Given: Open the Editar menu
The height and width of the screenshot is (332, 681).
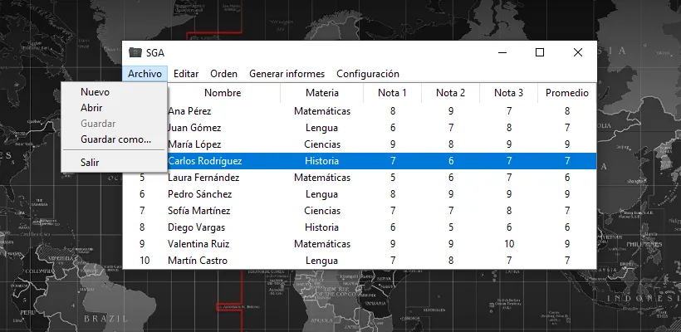Looking at the screenshot, I should (x=186, y=74).
